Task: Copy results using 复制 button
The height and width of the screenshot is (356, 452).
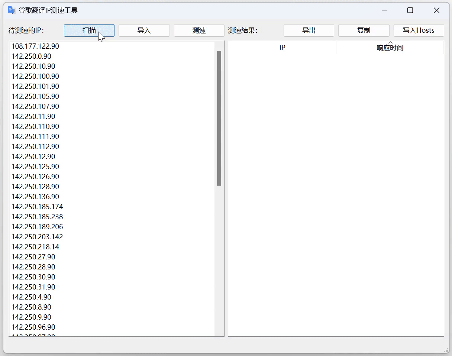Action: (364, 30)
